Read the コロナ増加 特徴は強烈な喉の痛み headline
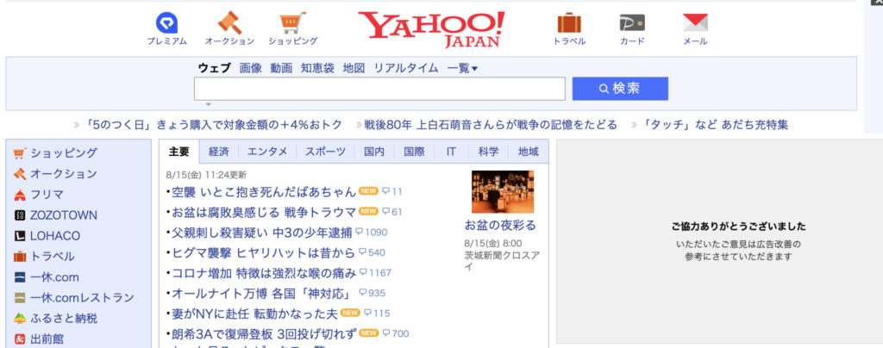The width and height of the screenshot is (883, 348). (x=264, y=273)
